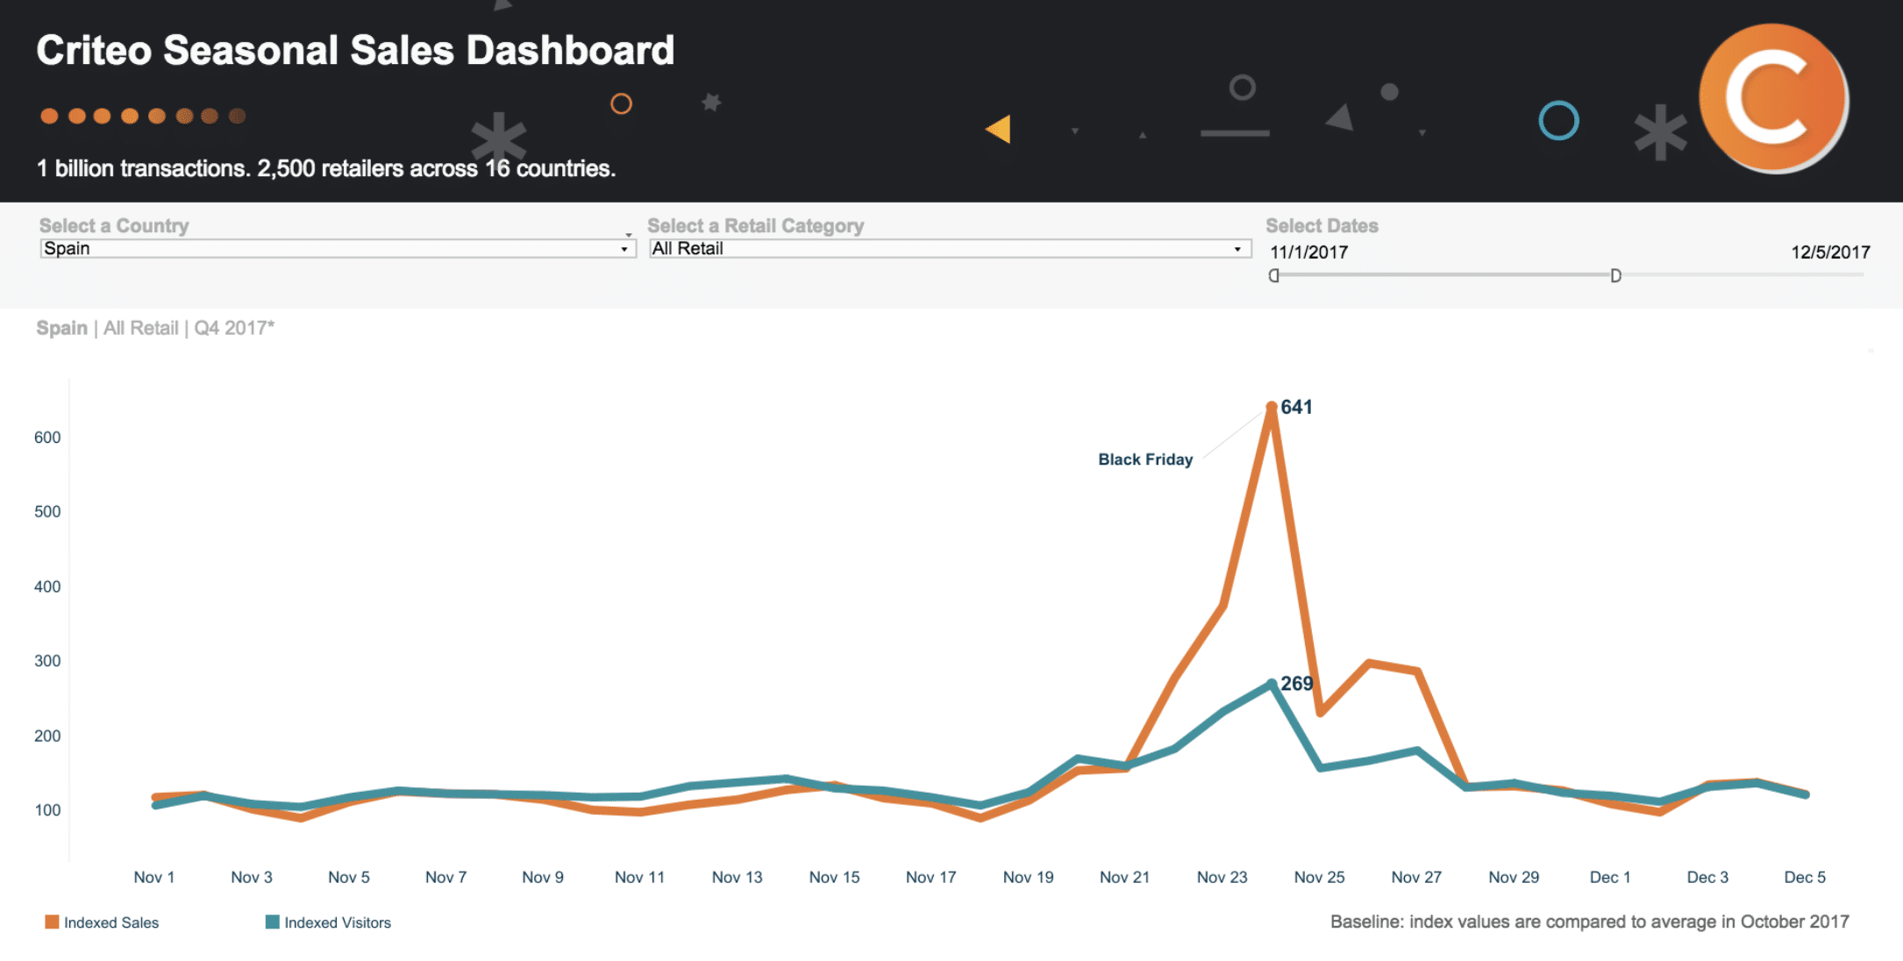Click the Nov 17 axis label

[x=930, y=877]
